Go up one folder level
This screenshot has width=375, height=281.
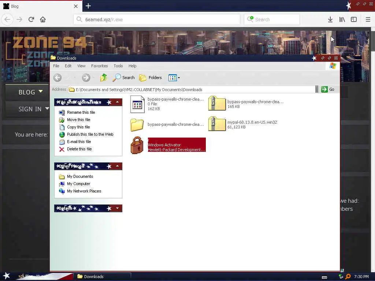[x=104, y=78]
